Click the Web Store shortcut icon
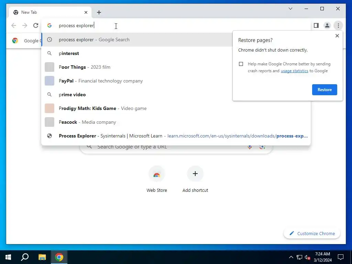This screenshot has width=352, height=264. pos(157,174)
